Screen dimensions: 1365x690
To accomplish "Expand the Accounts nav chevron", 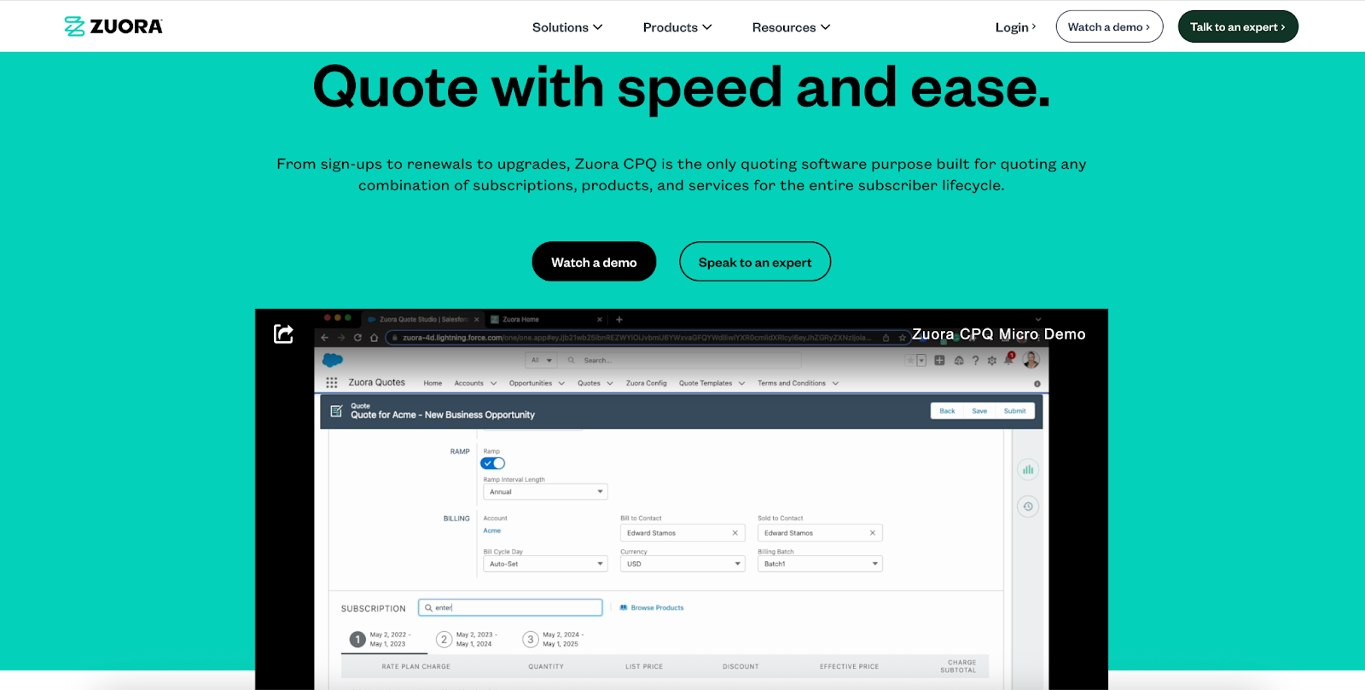I will 493,384.
